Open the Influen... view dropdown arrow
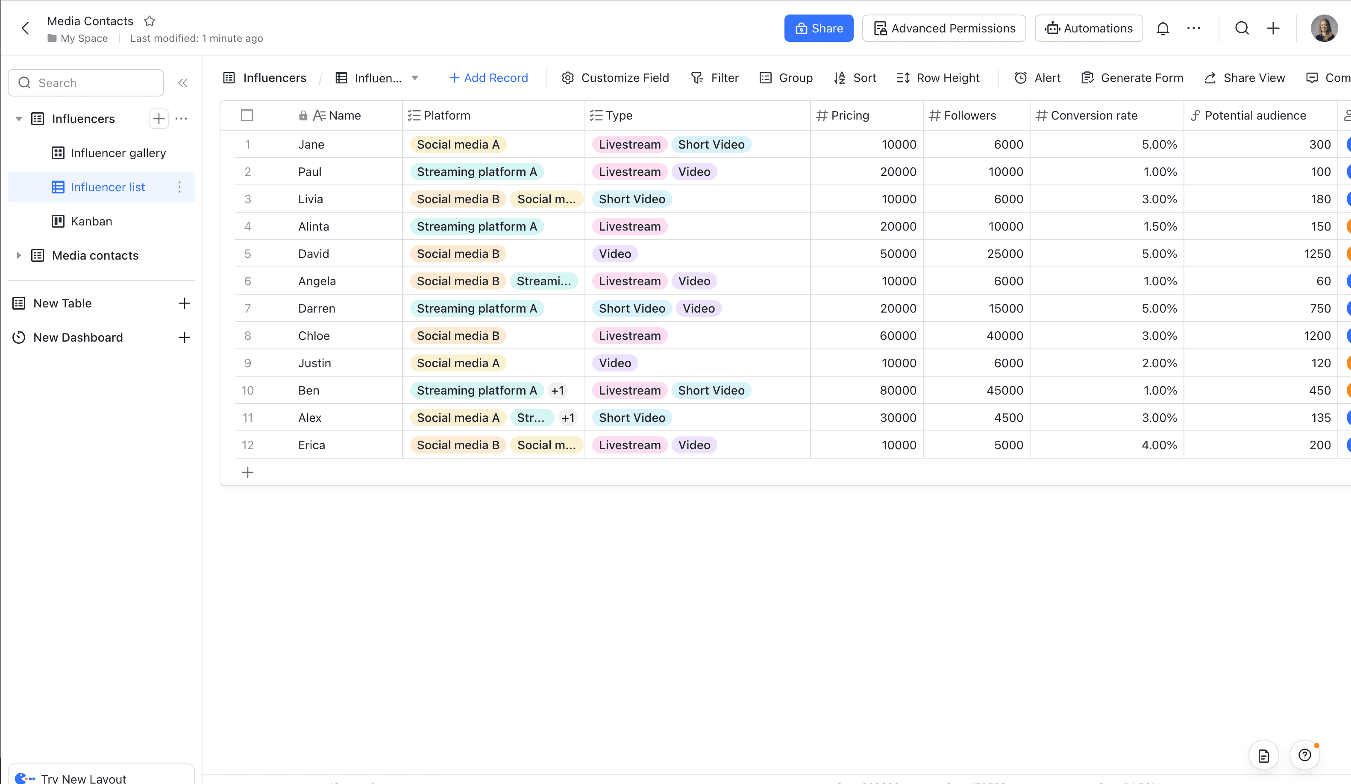The image size is (1351, 784). [414, 78]
